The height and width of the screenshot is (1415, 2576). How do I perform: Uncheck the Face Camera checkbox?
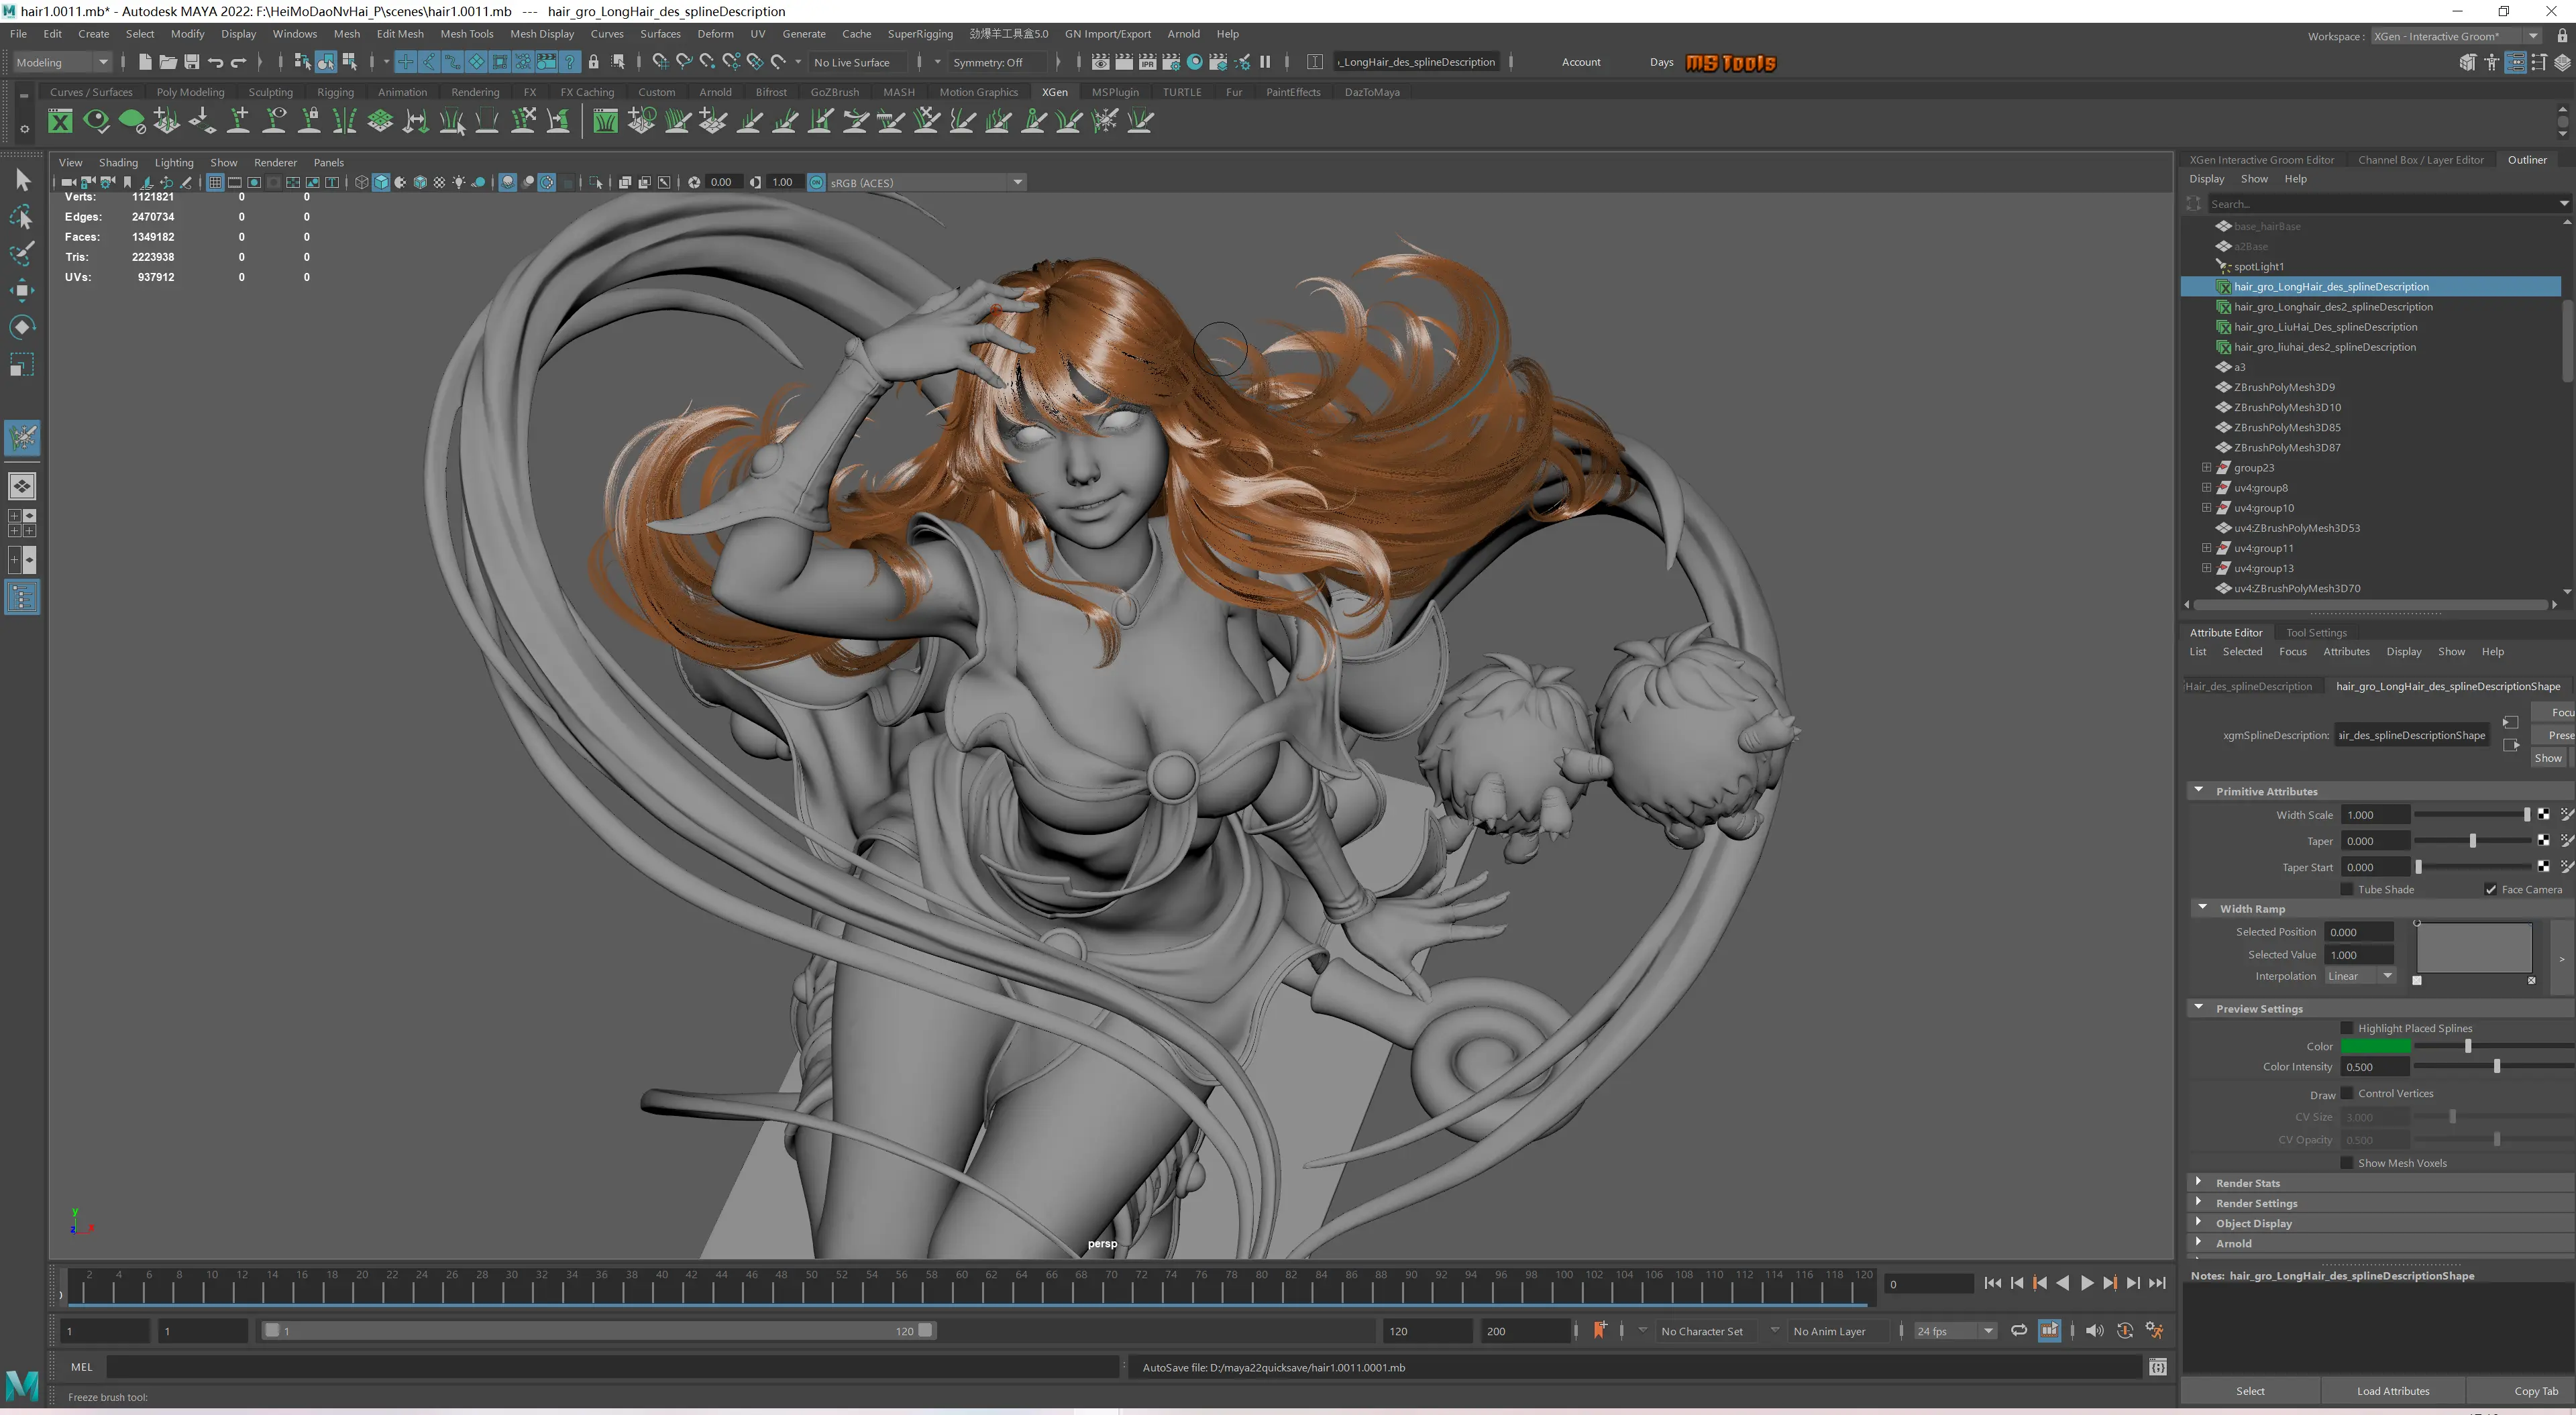(2490, 889)
